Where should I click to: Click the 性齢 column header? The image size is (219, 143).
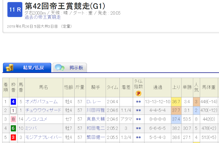[68, 87]
